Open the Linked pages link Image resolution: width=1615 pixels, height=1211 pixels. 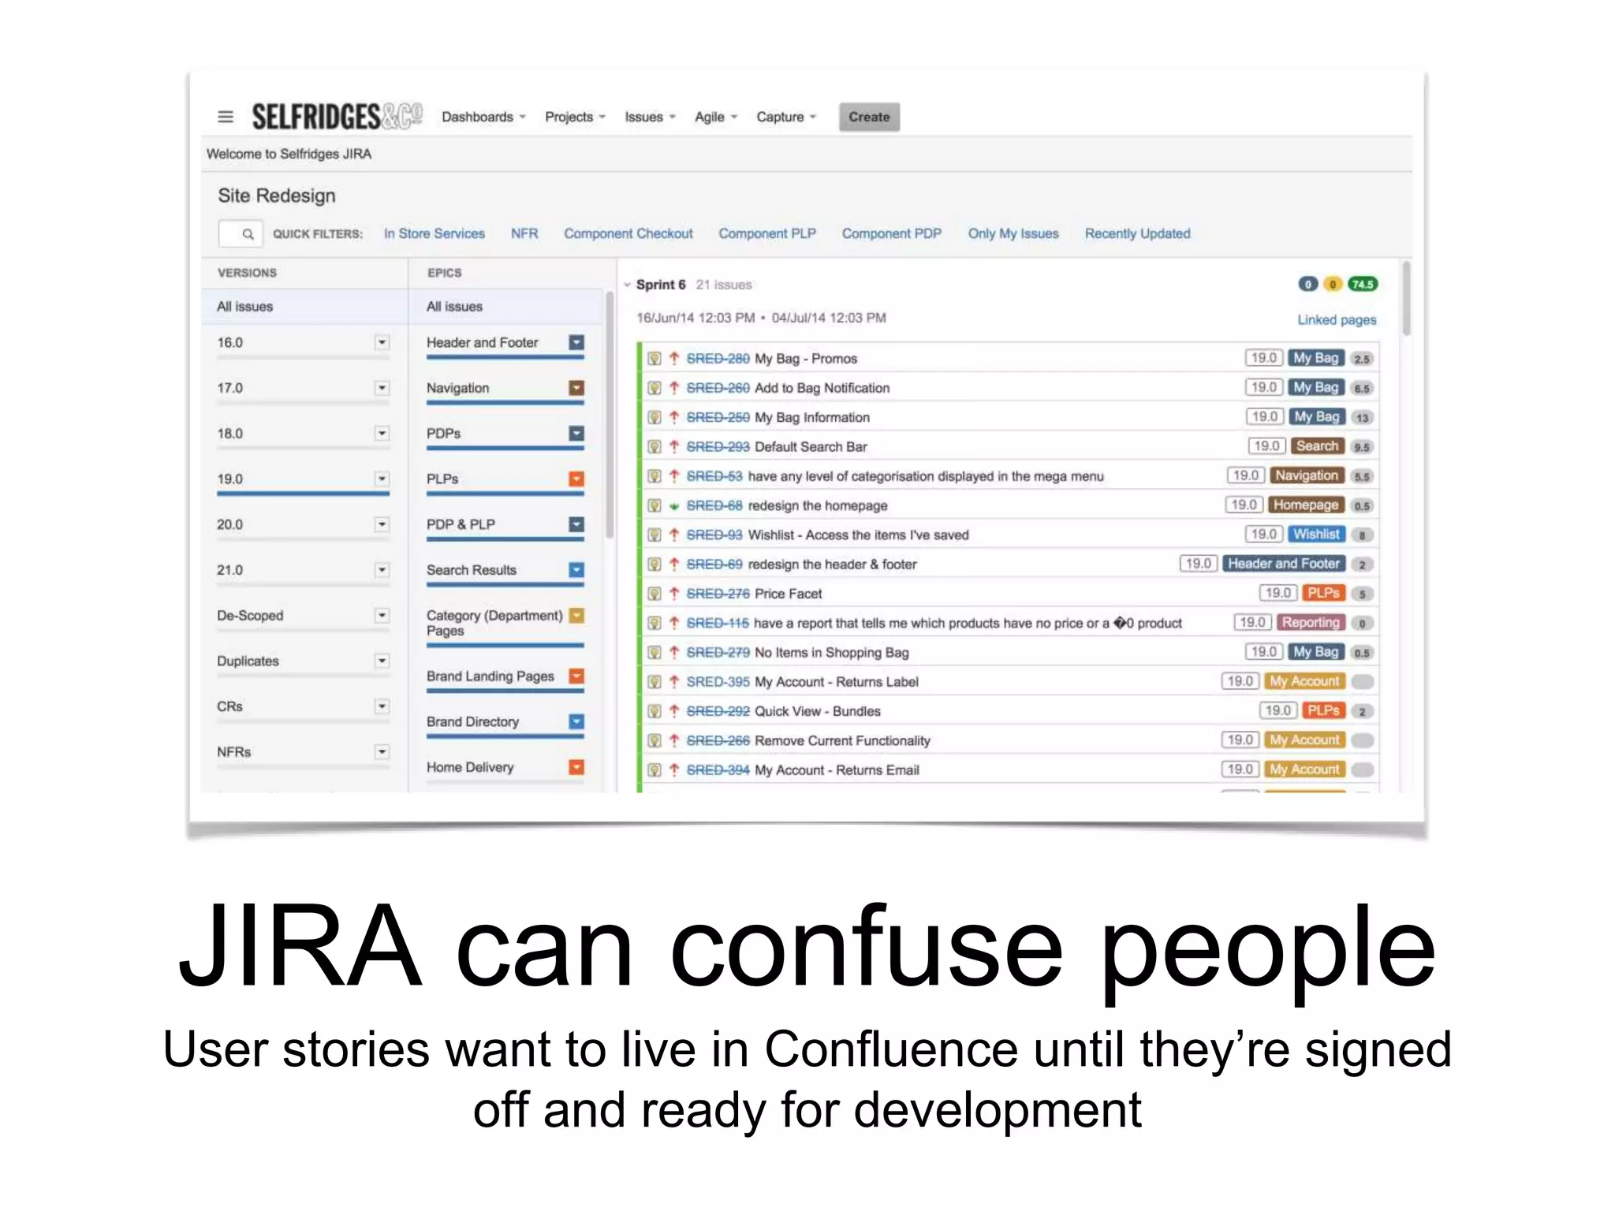[1337, 319]
